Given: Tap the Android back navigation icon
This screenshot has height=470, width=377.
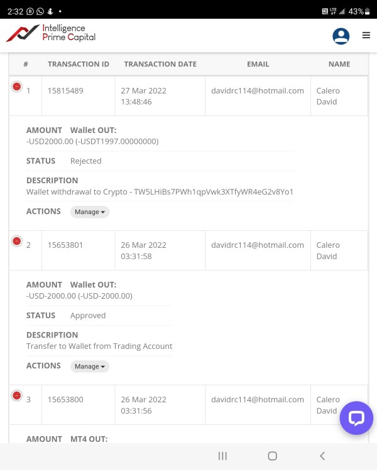Looking at the screenshot, I should click(x=322, y=456).
